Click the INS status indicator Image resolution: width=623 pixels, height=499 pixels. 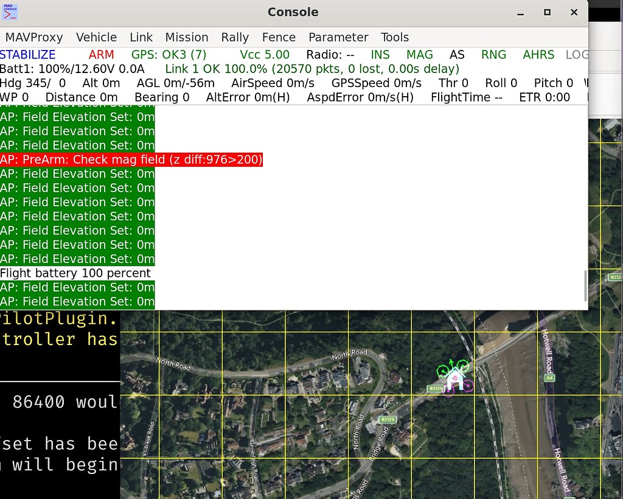coord(380,54)
